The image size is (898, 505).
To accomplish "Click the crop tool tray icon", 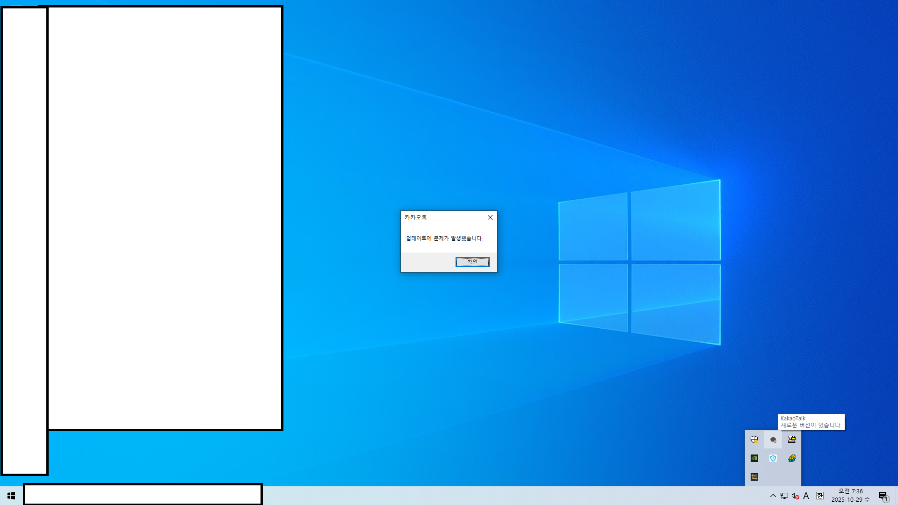I will tap(754, 477).
